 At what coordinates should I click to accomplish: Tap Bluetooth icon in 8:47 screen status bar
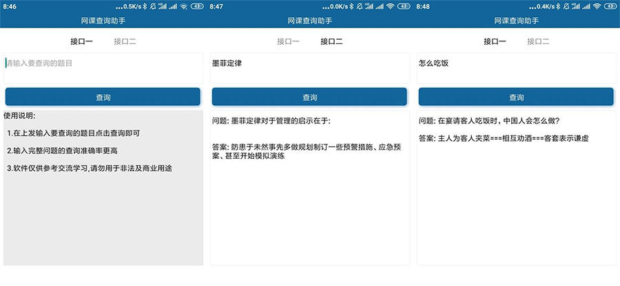click(351, 6)
